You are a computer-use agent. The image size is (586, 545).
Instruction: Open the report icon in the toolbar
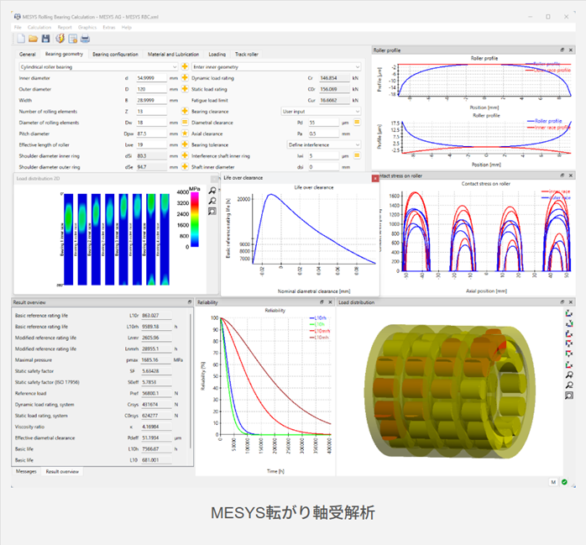click(73, 39)
